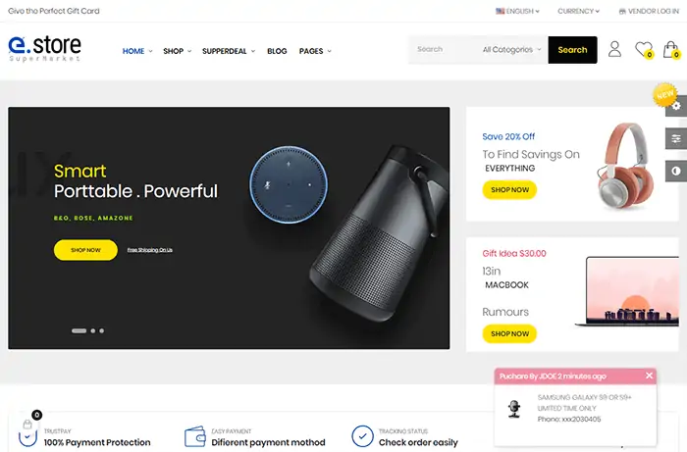Click Shop Now on the speaker banner

(85, 250)
